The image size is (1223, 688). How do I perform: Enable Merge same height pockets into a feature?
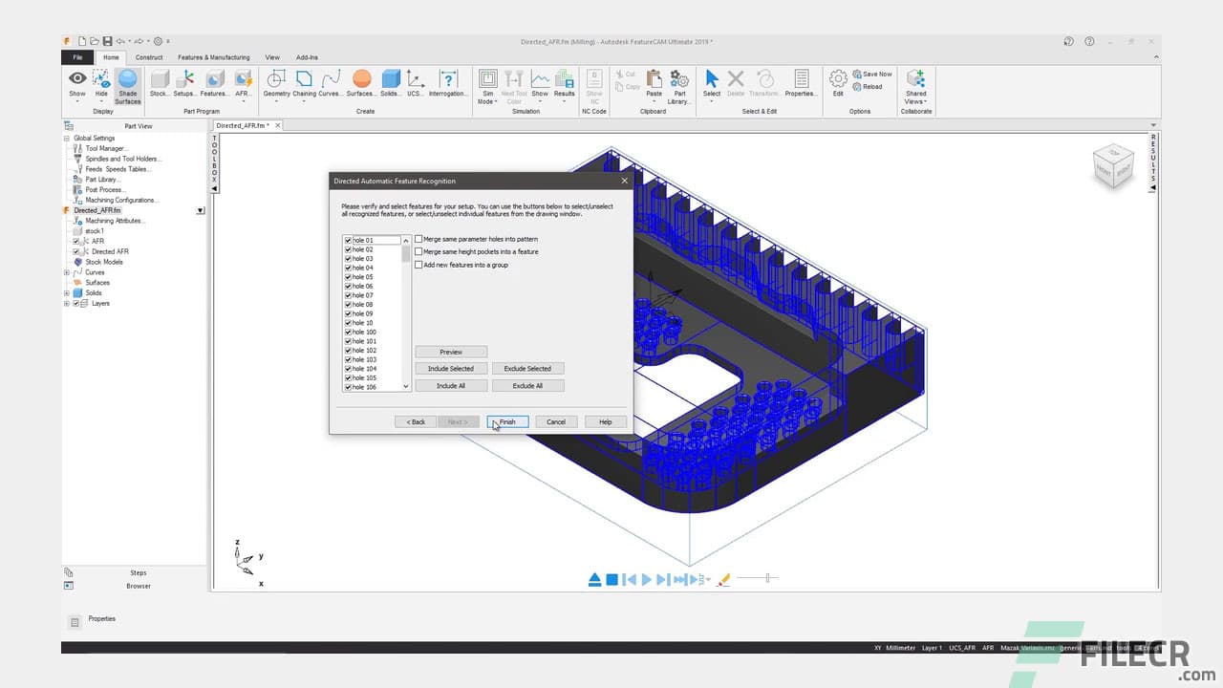[x=418, y=251]
